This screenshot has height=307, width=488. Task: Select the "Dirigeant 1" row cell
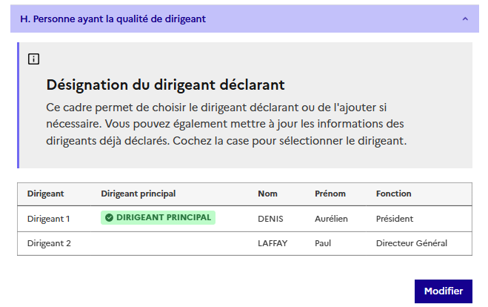pos(49,219)
